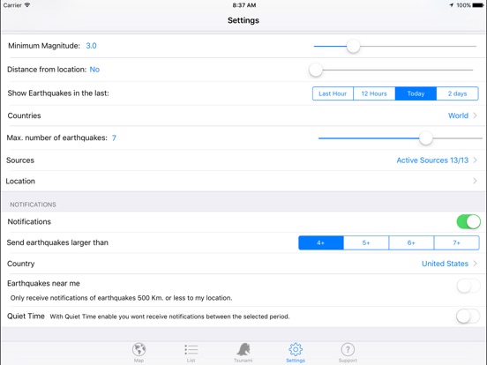Choose the 7+ magnitude notification option
The image size is (487, 365).
tap(457, 242)
